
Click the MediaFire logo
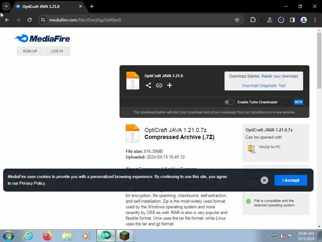tap(42, 38)
